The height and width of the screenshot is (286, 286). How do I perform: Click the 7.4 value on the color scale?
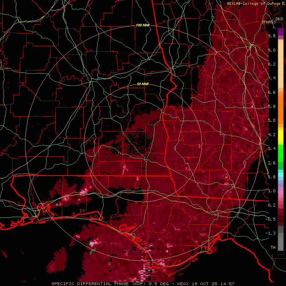pos(272,78)
